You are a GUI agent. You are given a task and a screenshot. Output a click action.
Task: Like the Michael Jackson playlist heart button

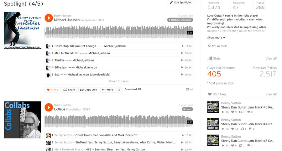coord(53,90)
